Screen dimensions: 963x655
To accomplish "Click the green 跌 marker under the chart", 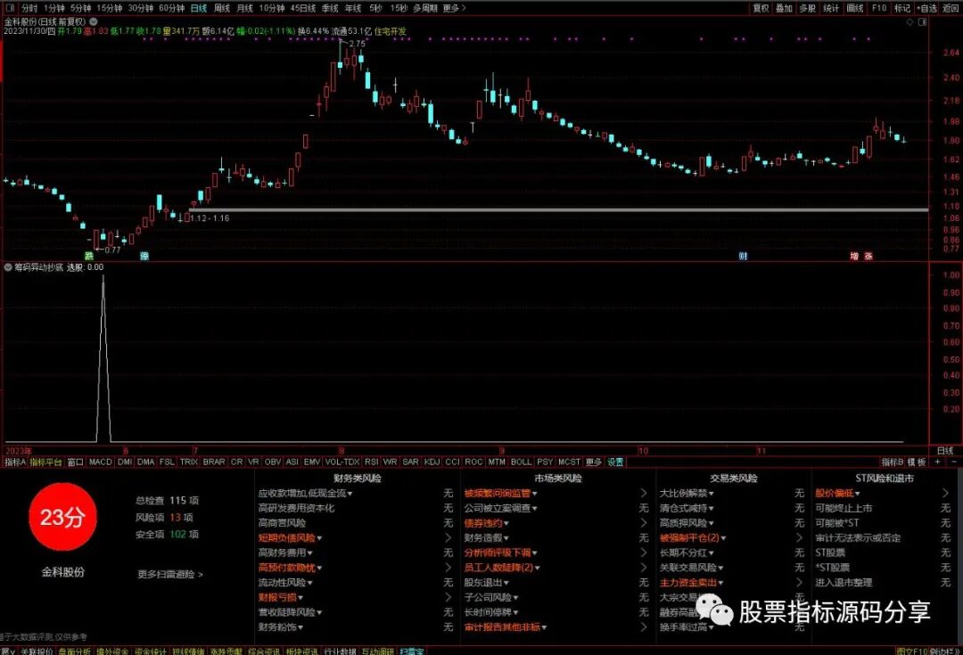I will tap(89, 256).
